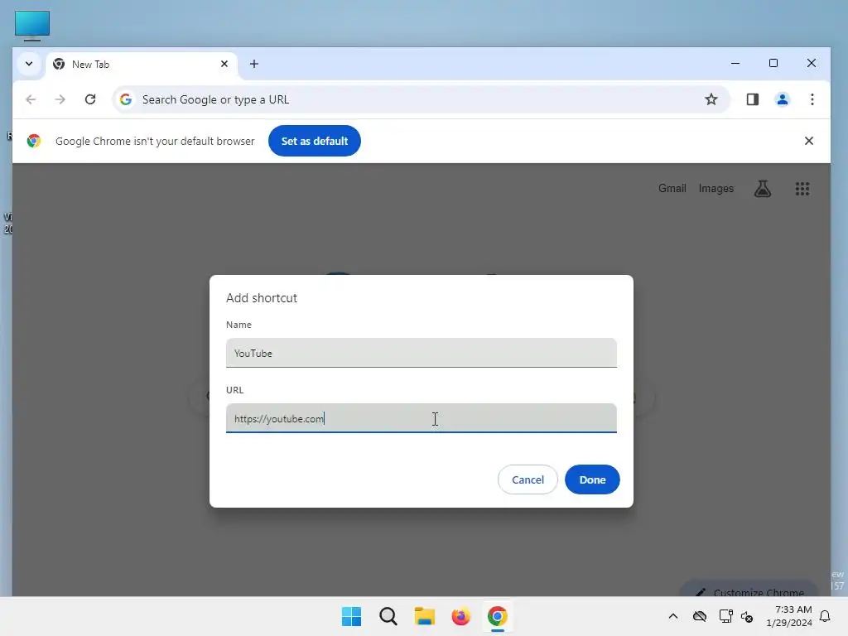Click the Name field containing YouTube
The width and height of the screenshot is (848, 636).
(422, 353)
